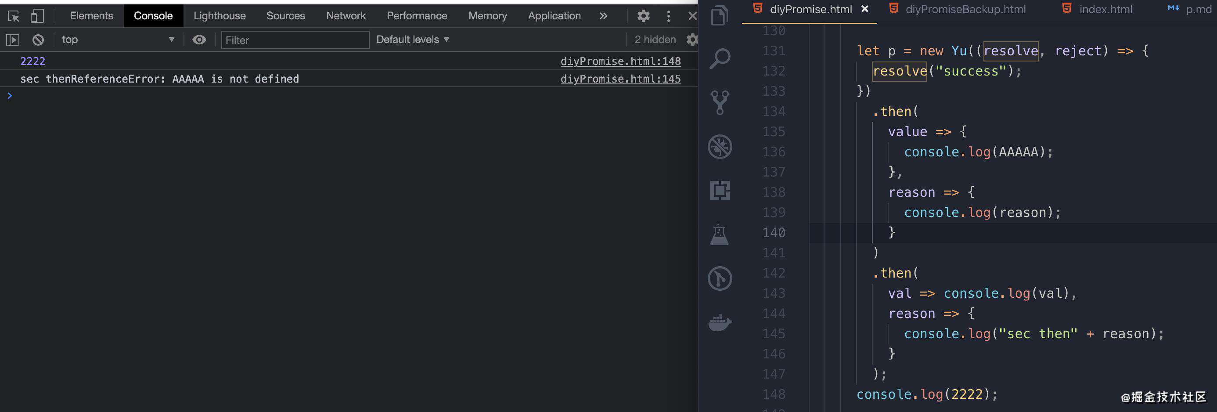
Task: Show console sidebar icon
Action: [13, 40]
